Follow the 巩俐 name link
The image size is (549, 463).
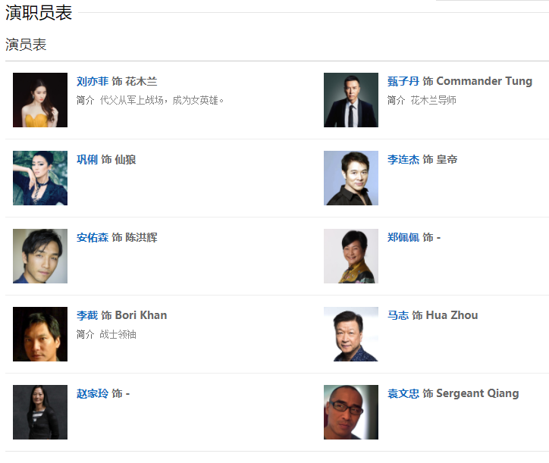tap(87, 159)
